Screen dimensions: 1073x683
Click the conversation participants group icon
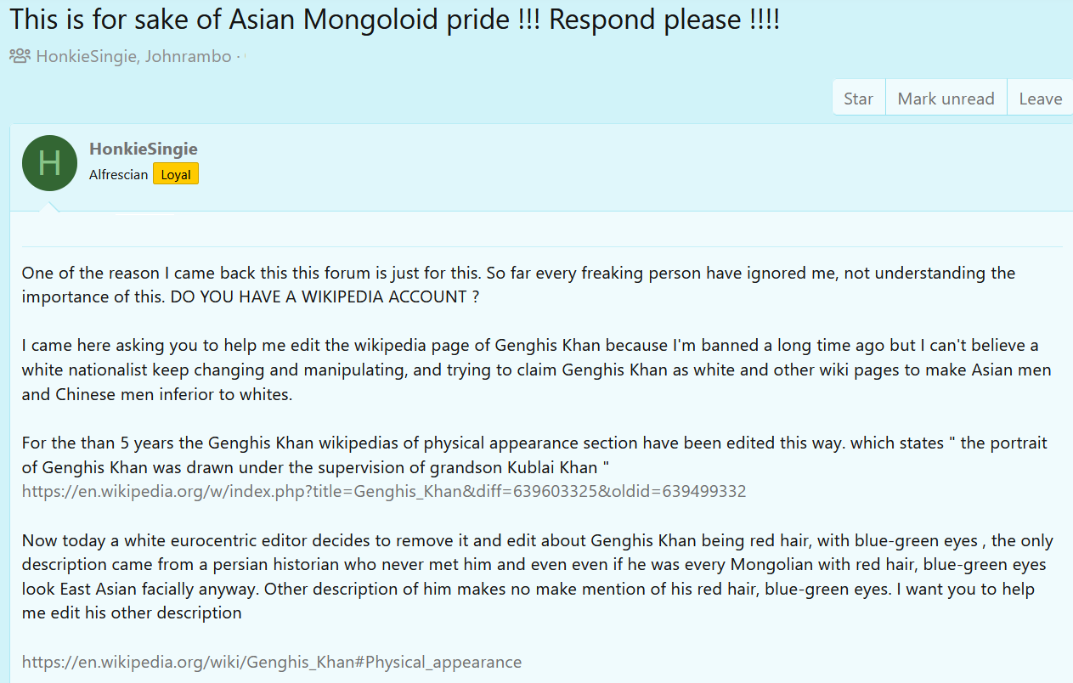pos(20,56)
